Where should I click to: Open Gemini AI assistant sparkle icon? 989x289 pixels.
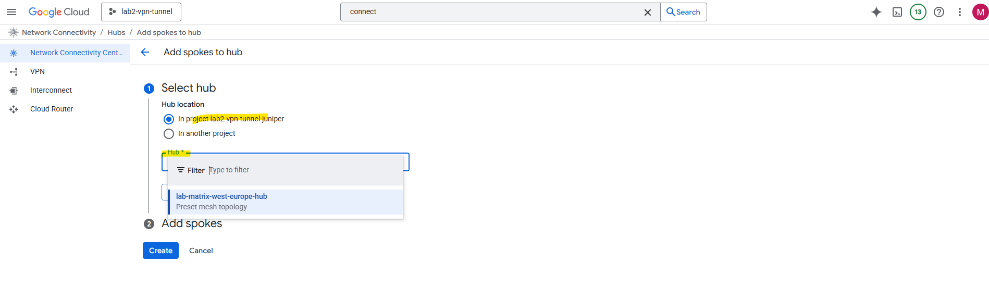coord(876,12)
